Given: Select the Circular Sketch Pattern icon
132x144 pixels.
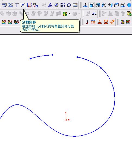Looking at the screenshot, I should pos(69,5).
